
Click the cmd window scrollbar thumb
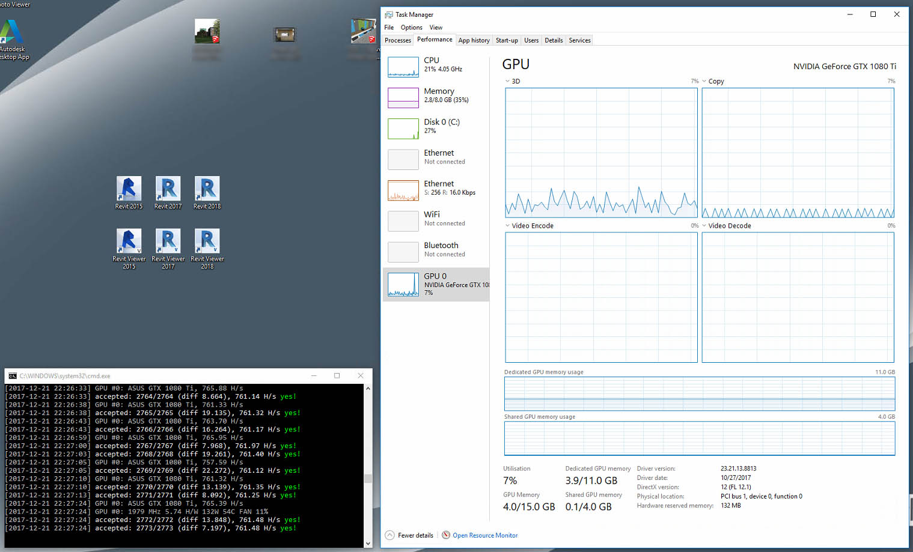[368, 479]
